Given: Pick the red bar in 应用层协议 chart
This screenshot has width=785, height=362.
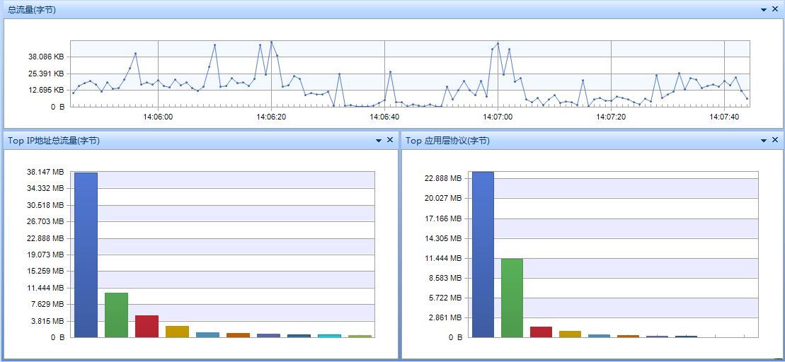Looking at the screenshot, I should [x=541, y=332].
